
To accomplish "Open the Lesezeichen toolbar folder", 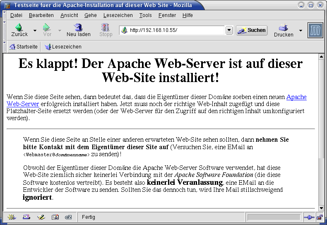I will (63, 47).
